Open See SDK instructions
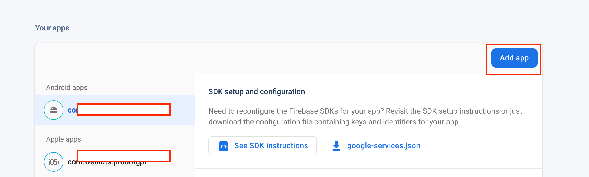589x177 pixels. point(271,146)
